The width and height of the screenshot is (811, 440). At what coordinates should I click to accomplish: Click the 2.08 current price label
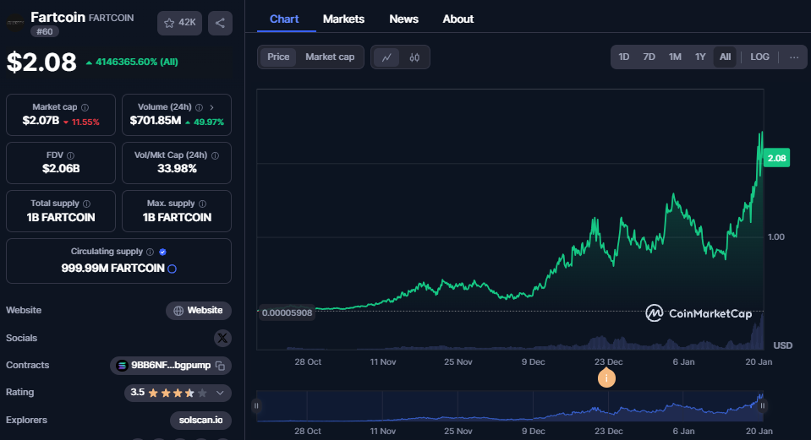point(776,158)
